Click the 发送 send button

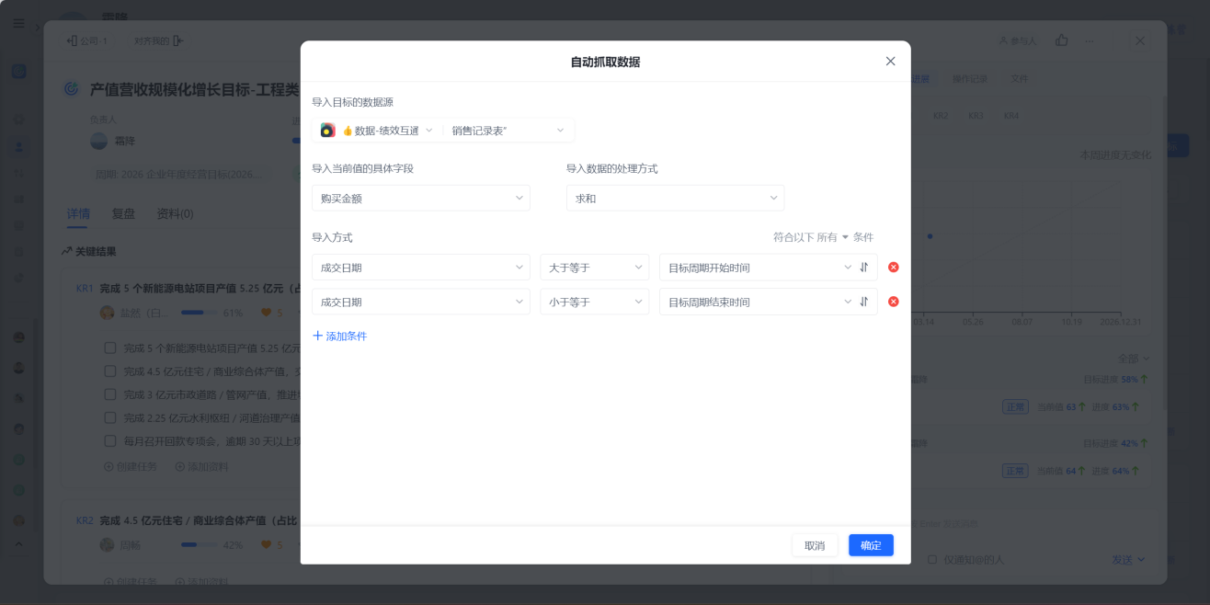pos(1128,559)
